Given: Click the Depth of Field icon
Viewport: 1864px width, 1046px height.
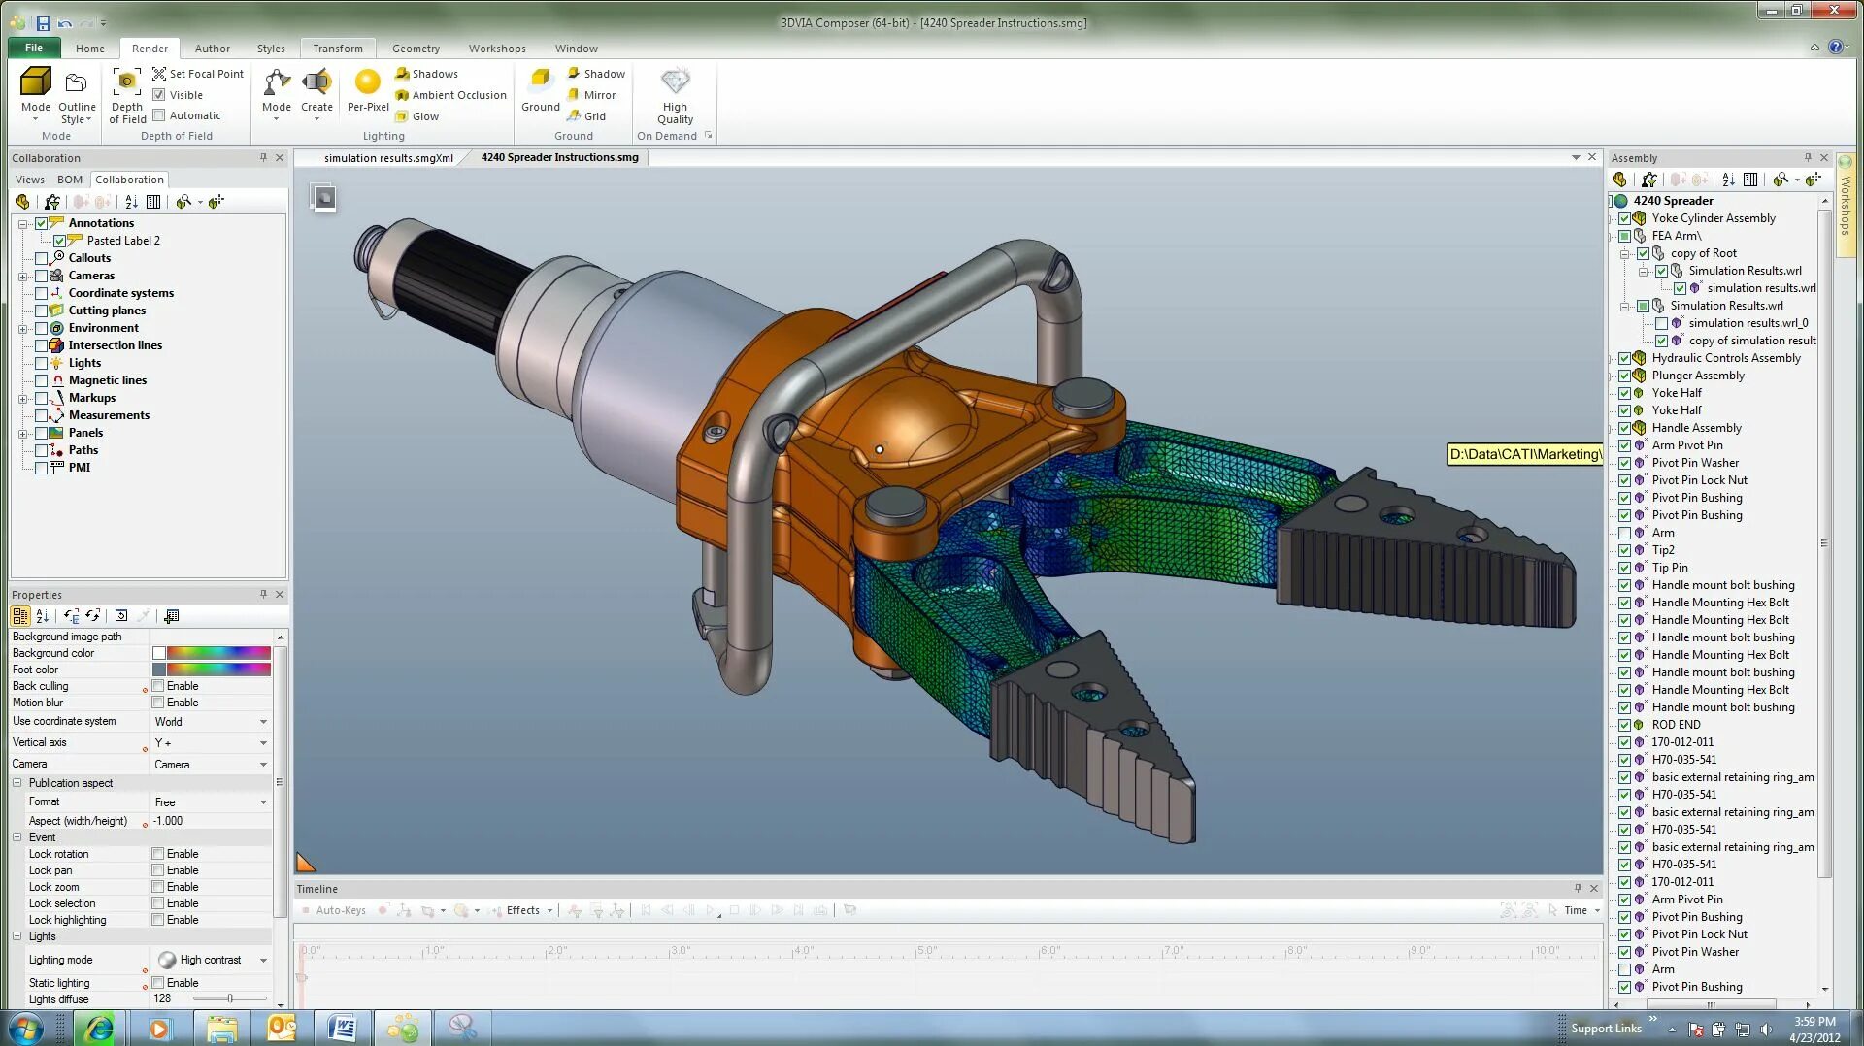Looking at the screenshot, I should (127, 83).
